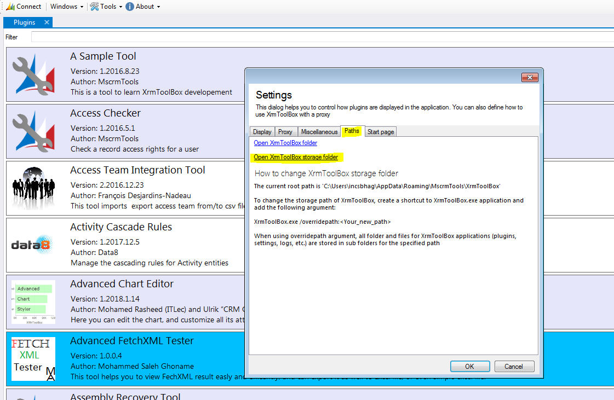Viewport: 614px width, 400px height.
Task: Click the overridepath argument example text
Action: [322, 222]
